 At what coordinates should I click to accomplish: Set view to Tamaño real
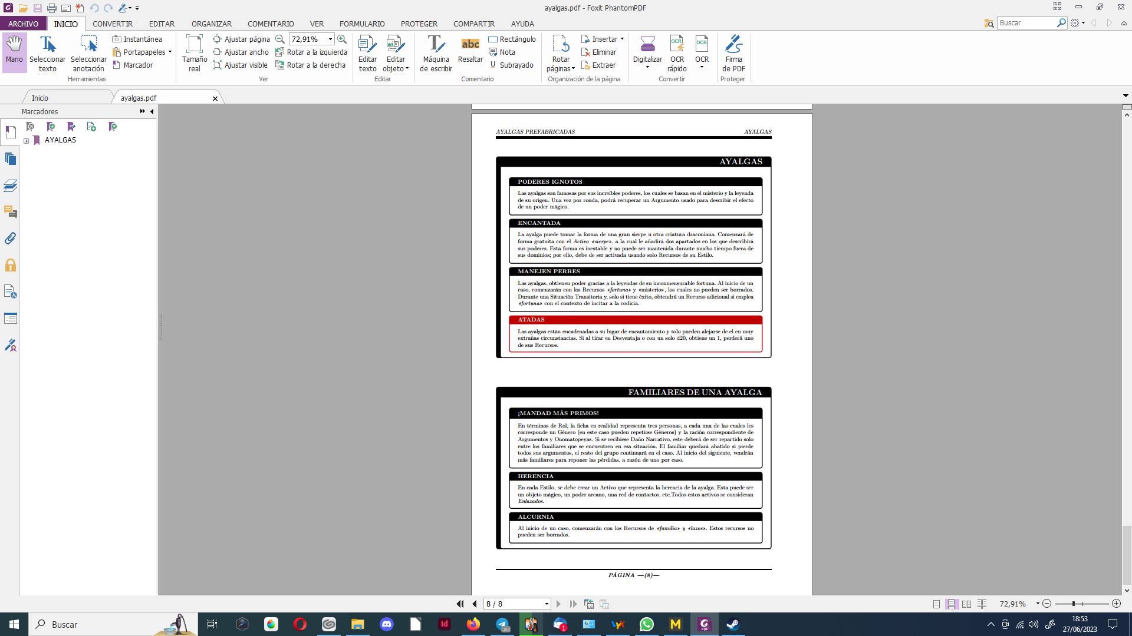point(195,53)
